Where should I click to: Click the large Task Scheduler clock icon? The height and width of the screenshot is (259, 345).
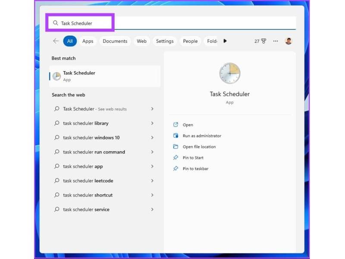[230, 73]
